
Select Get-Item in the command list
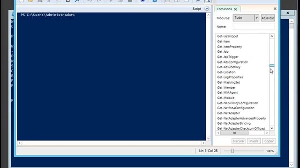pyautogui.click(x=224, y=42)
